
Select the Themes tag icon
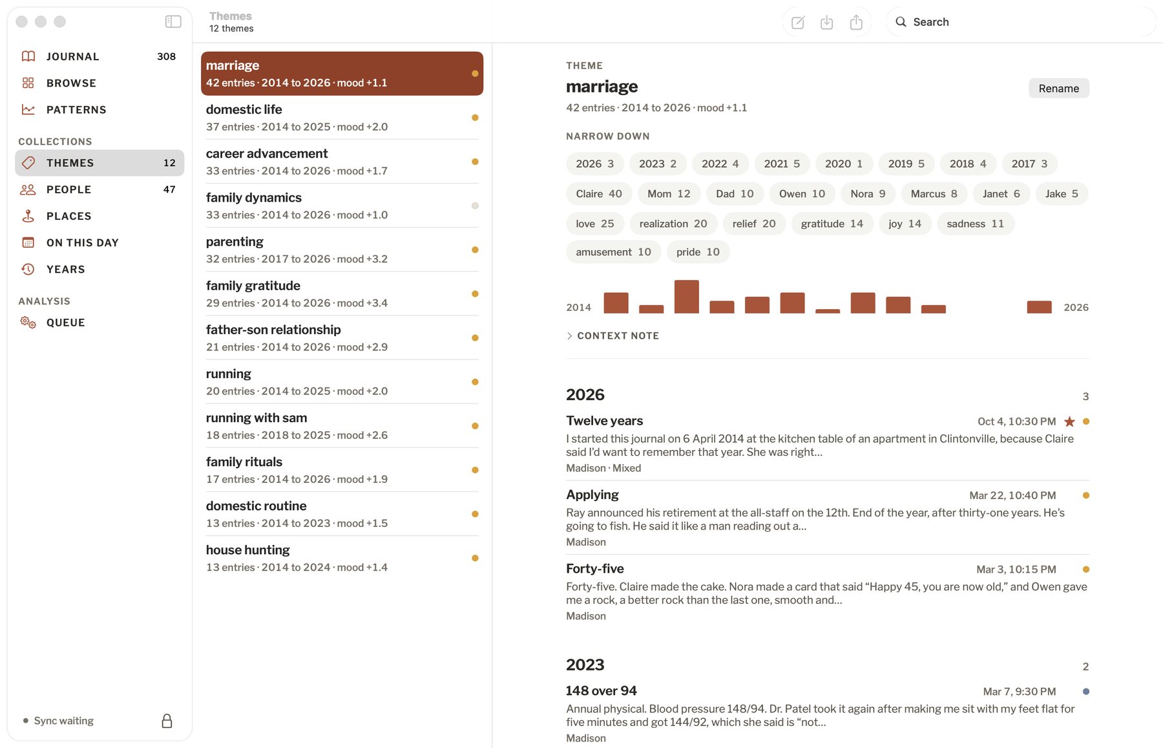click(28, 163)
